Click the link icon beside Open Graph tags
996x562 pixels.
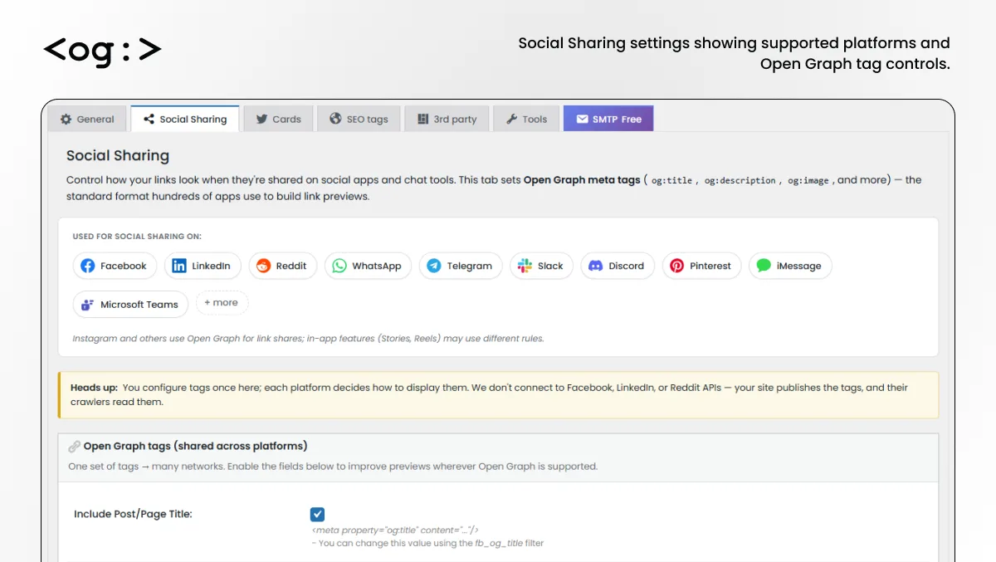[75, 446]
